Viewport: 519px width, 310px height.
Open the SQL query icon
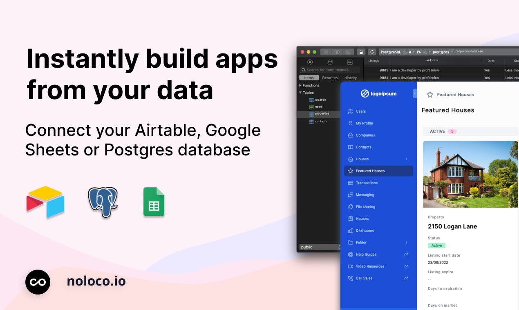point(350,62)
